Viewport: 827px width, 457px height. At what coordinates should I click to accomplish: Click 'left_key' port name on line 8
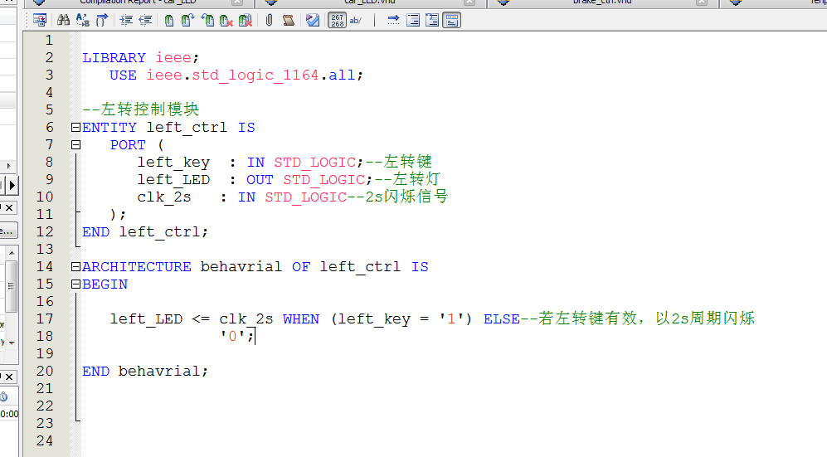173,163
